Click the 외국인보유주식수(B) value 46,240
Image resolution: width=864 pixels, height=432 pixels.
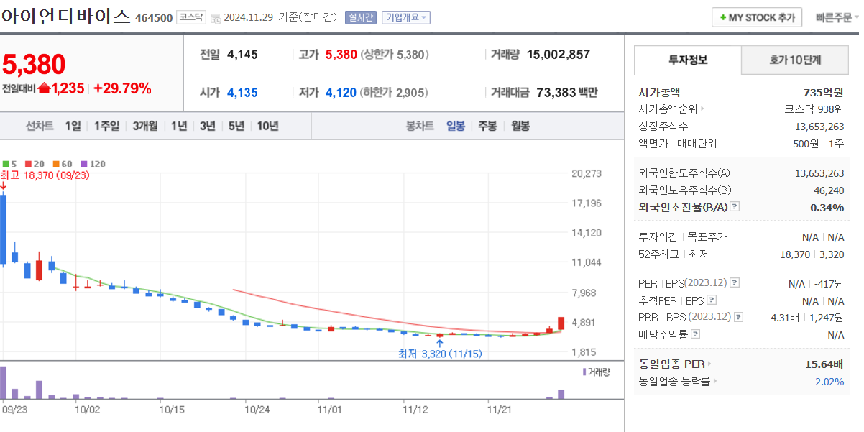point(829,190)
